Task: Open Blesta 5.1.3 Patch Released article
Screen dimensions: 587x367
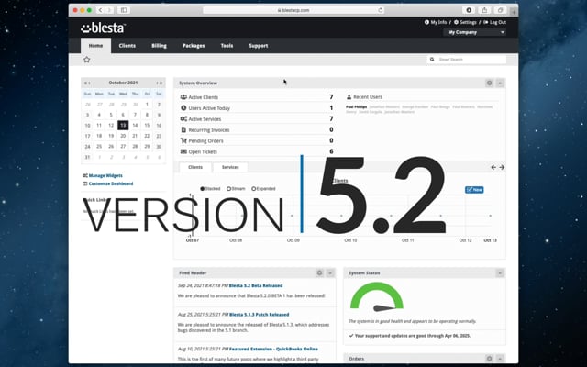Action: point(259,315)
